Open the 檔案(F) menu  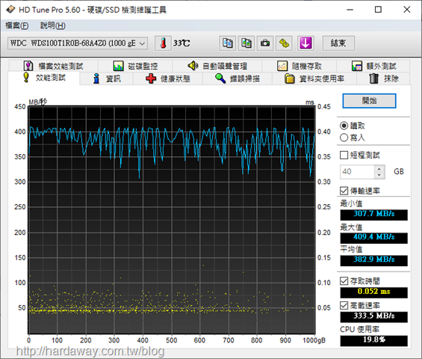point(16,25)
